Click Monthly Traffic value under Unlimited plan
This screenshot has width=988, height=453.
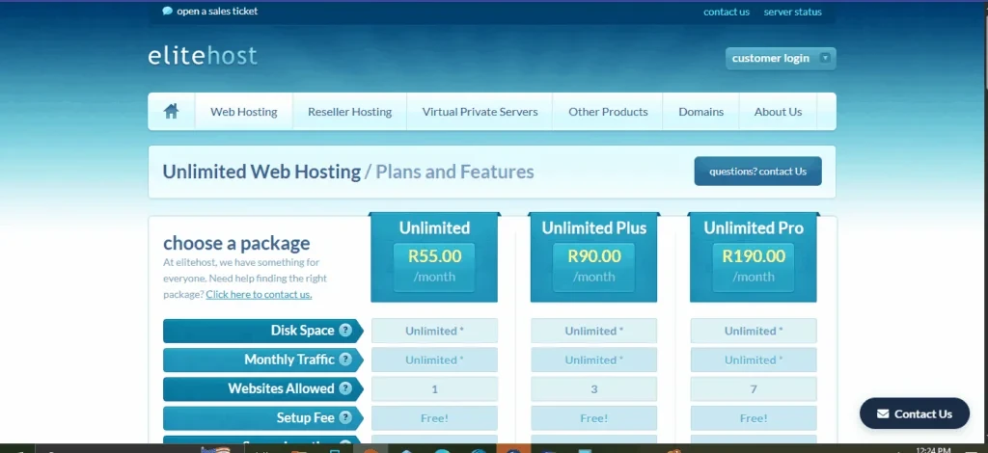coord(434,360)
